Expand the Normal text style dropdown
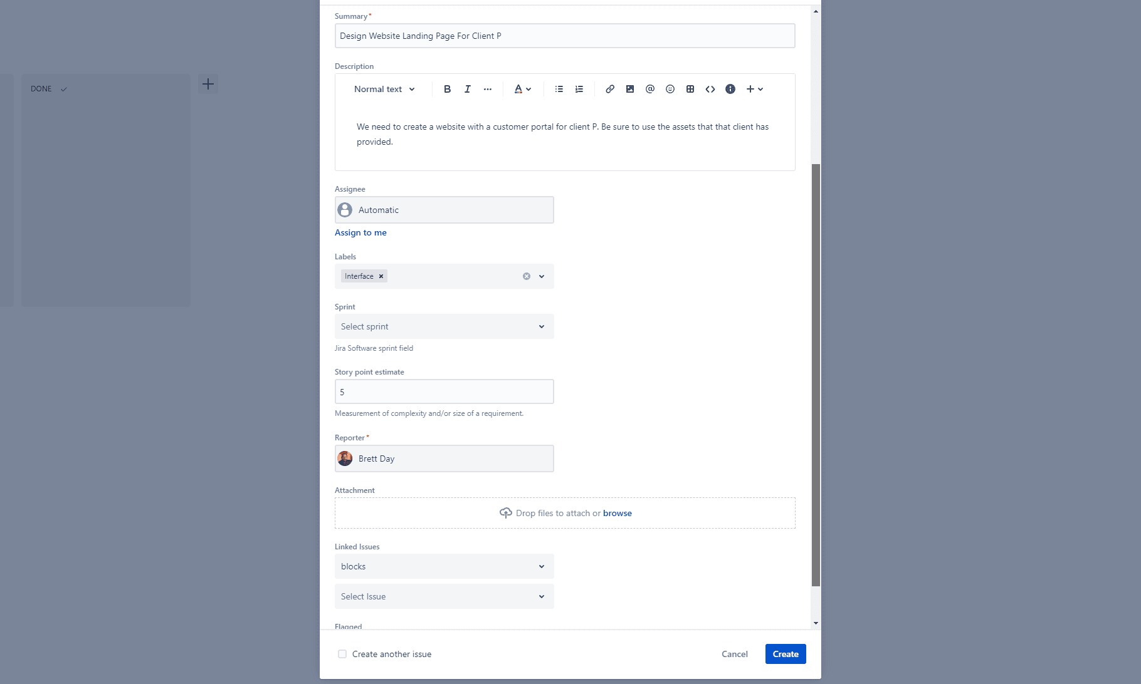The width and height of the screenshot is (1141, 684). (x=384, y=89)
